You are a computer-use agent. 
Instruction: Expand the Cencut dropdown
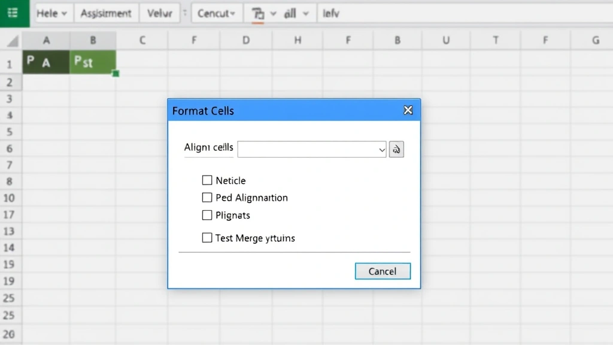[x=216, y=13]
